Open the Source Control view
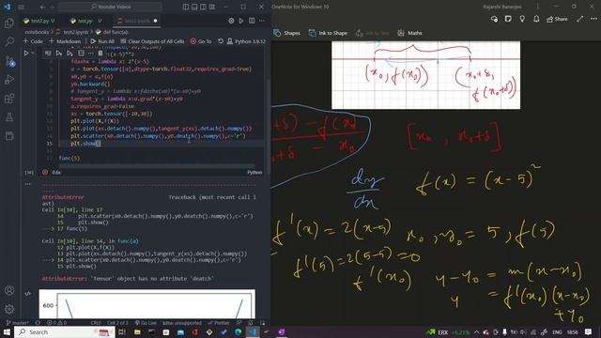The height and width of the screenshot is (338, 601). click(9, 61)
